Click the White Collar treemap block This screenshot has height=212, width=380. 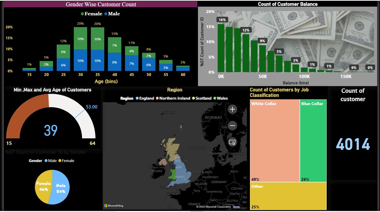coord(274,140)
